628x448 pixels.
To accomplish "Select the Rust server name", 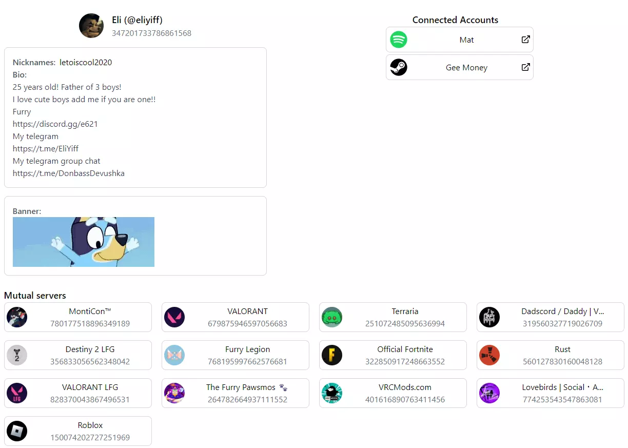I will point(562,349).
